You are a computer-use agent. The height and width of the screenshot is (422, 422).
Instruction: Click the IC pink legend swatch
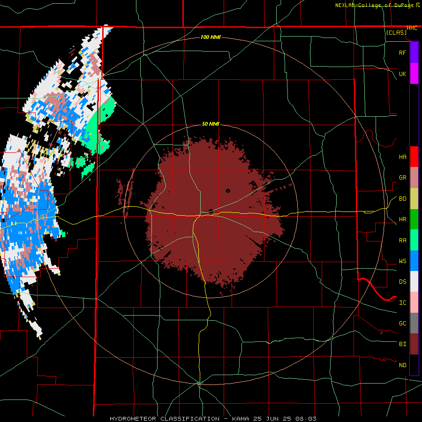414,302
